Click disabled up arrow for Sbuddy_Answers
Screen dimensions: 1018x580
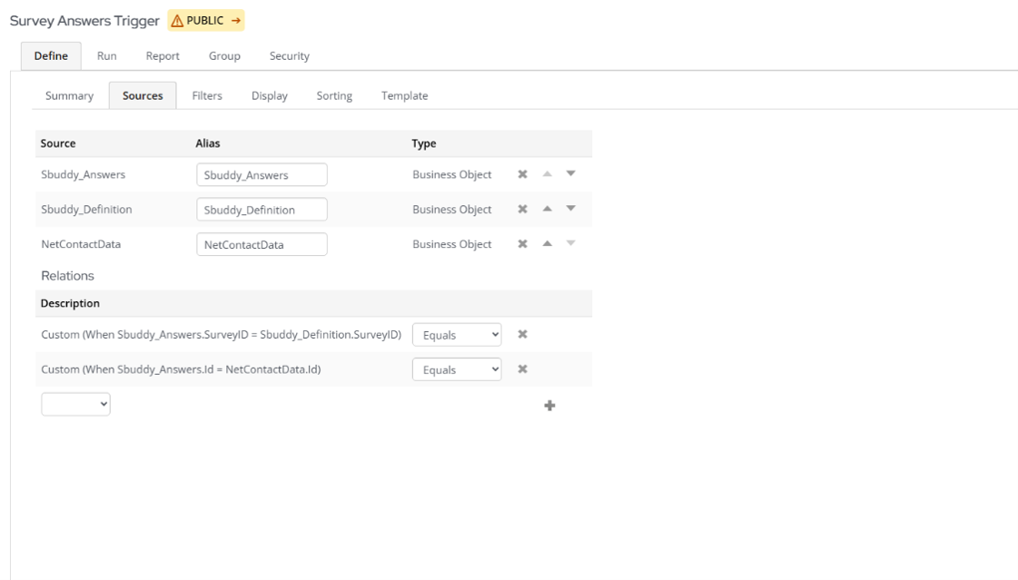tap(548, 173)
